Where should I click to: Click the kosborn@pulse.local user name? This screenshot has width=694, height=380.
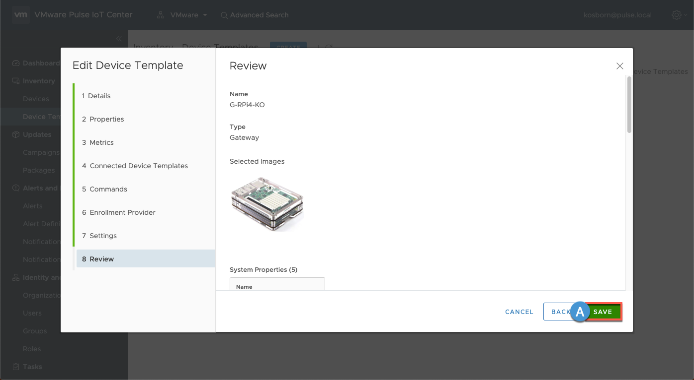(617, 15)
